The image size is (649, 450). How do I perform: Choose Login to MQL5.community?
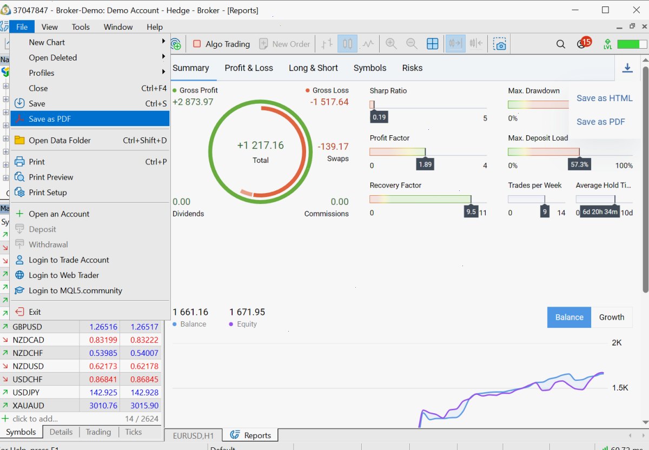click(x=90, y=290)
